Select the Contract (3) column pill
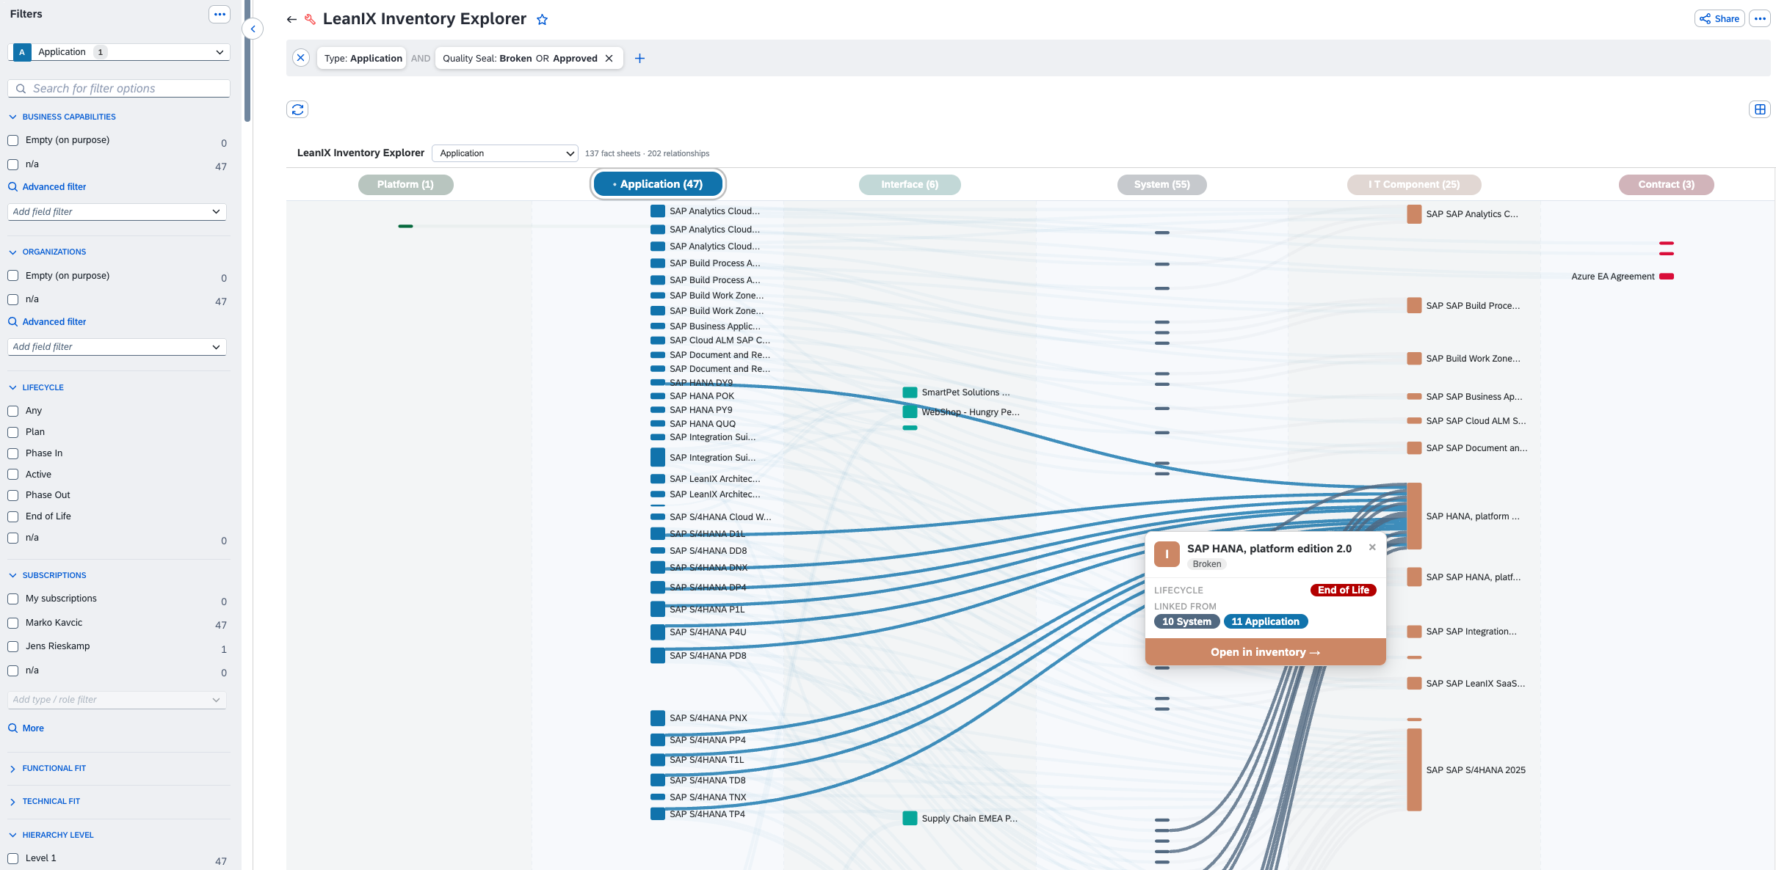Image resolution: width=1776 pixels, height=870 pixels. pos(1667,184)
